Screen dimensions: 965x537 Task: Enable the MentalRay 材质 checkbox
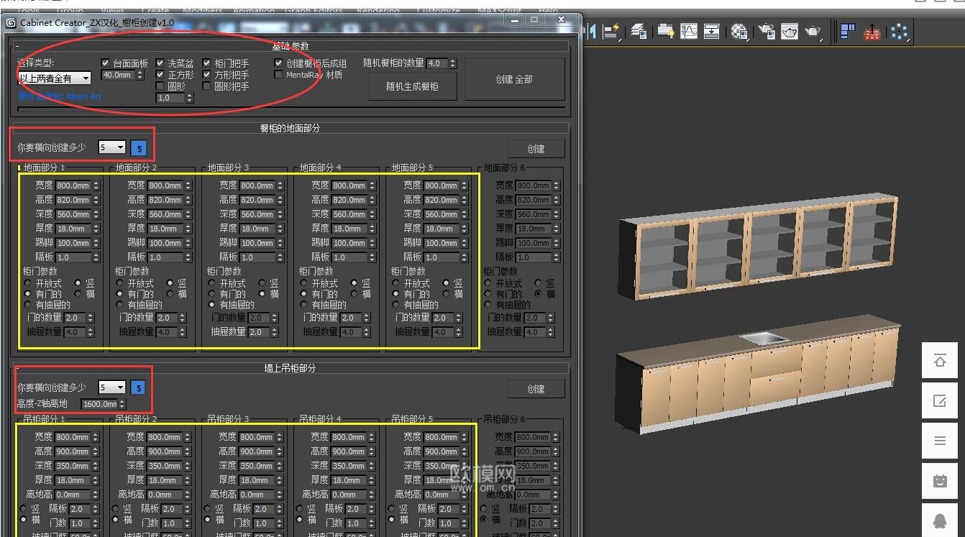coord(278,75)
